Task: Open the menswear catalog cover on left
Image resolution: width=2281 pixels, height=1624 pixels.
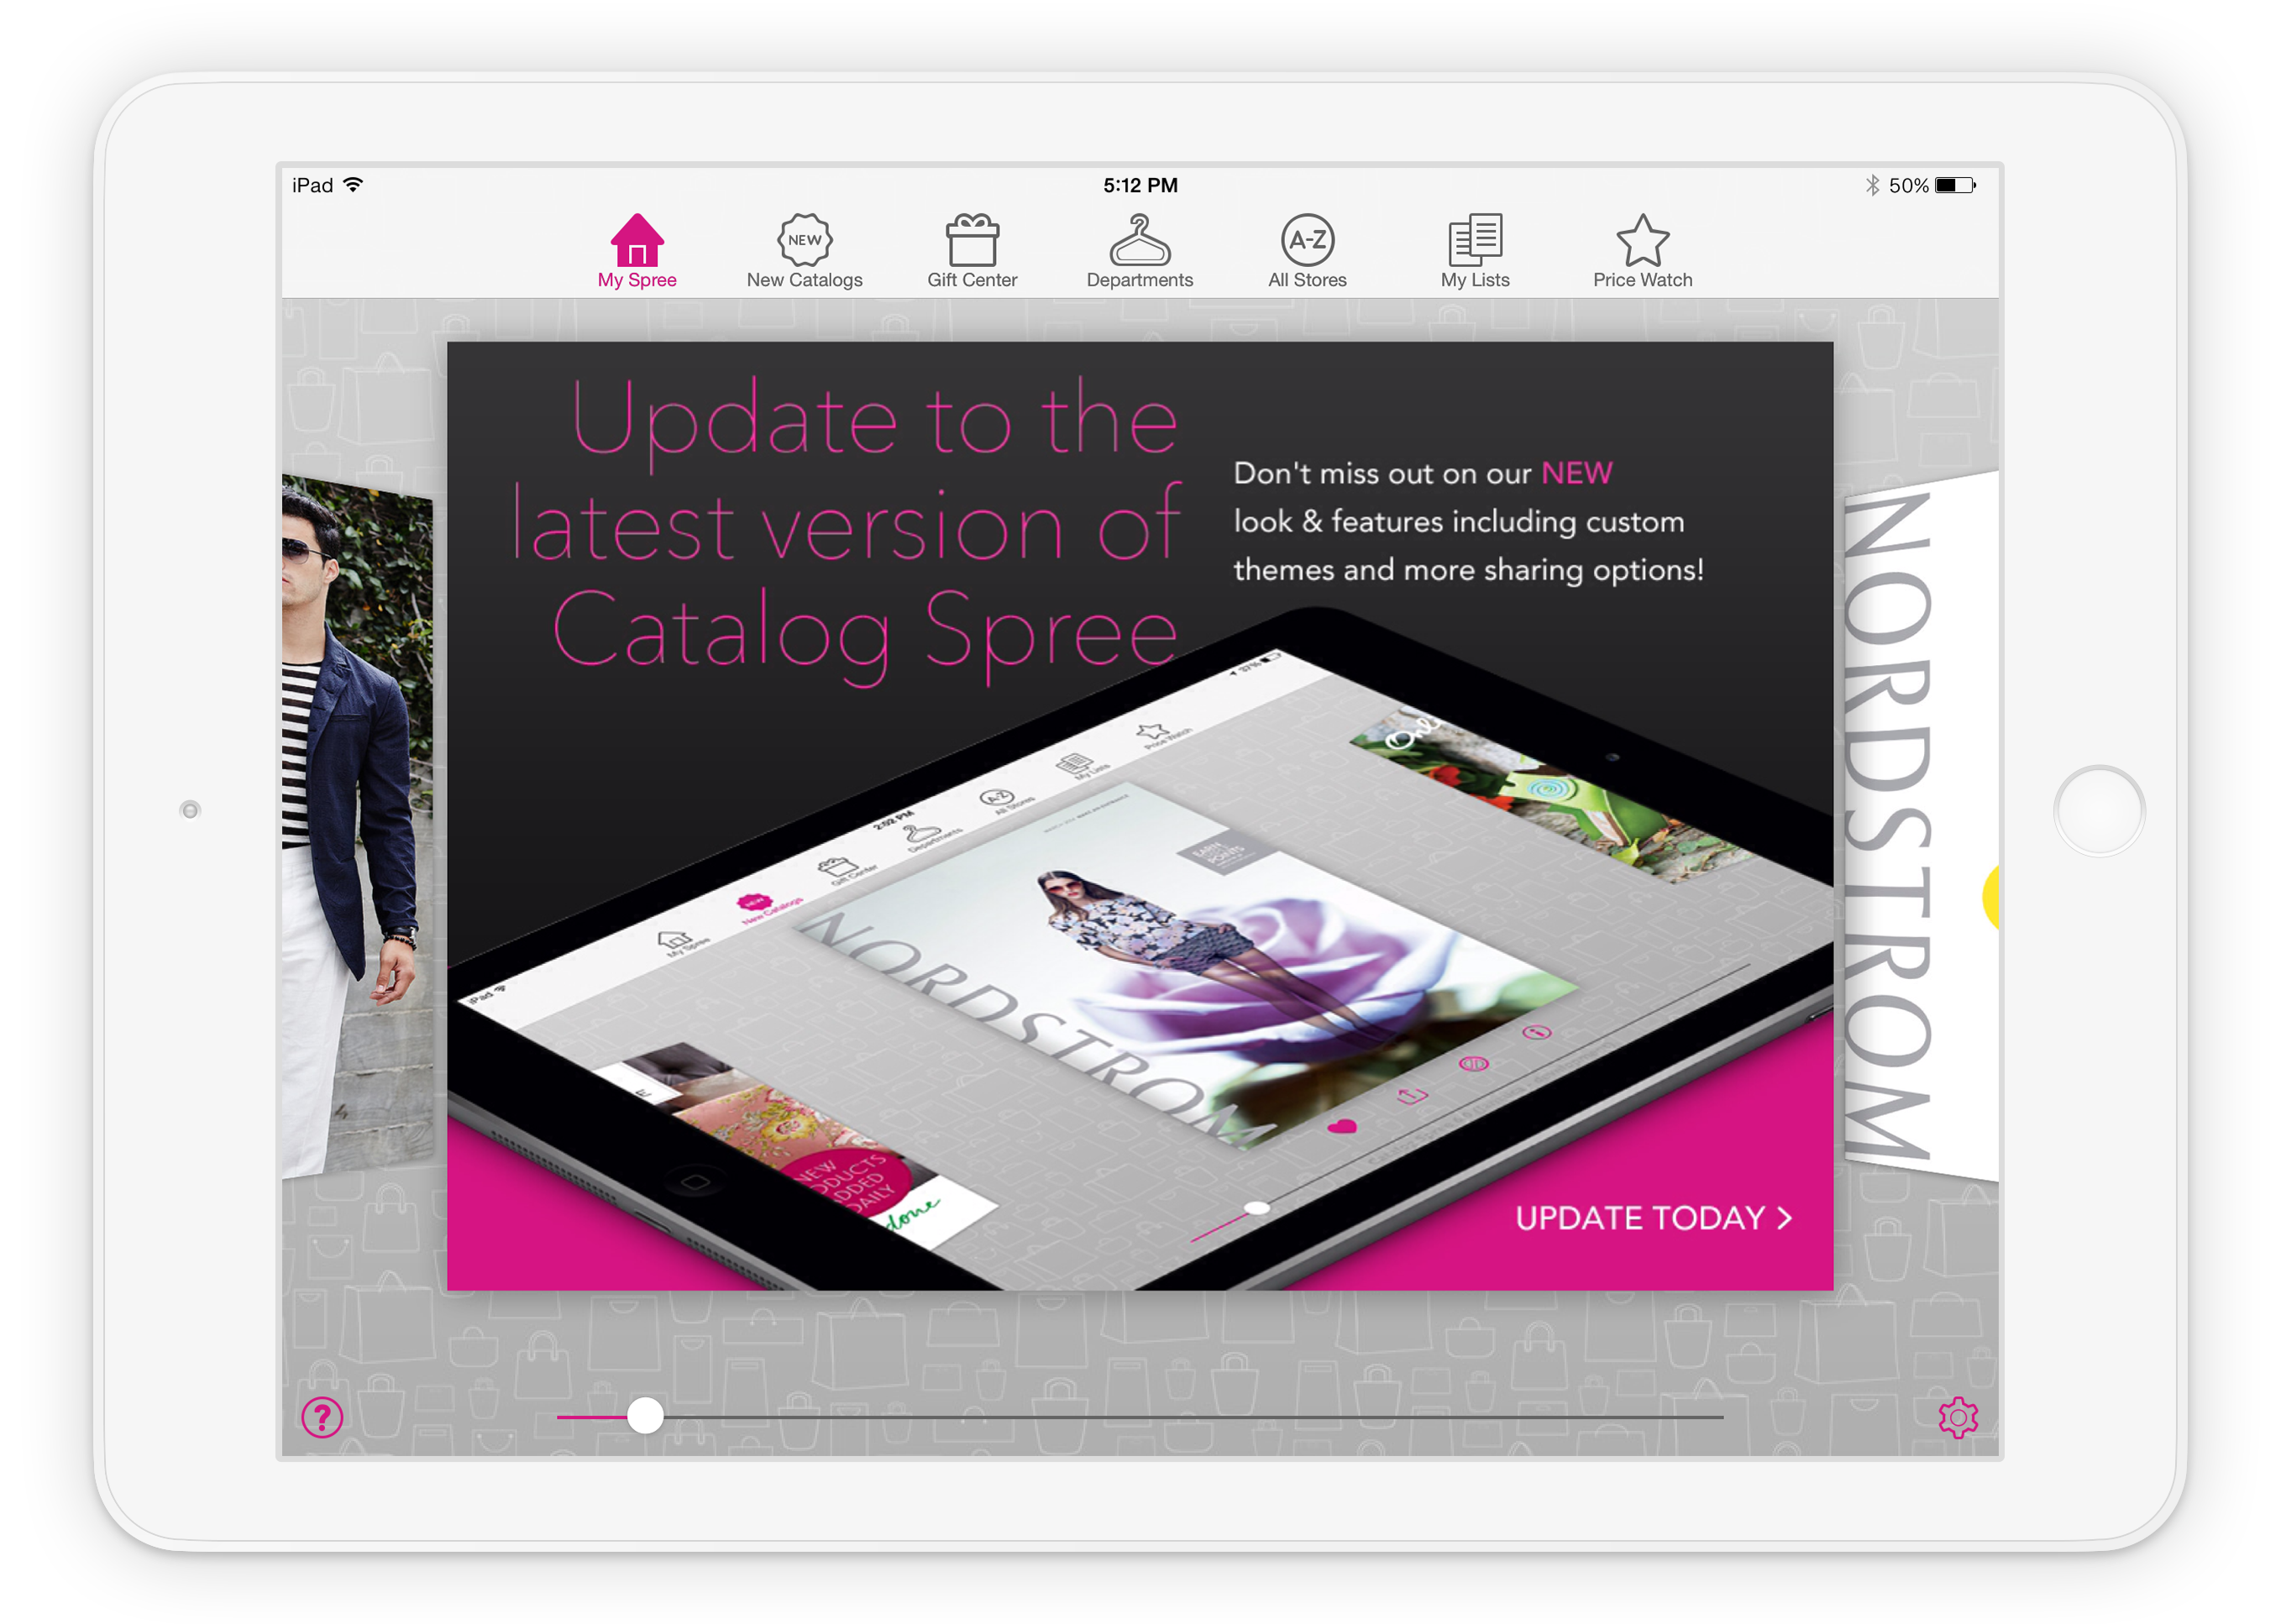Action: coord(356,825)
